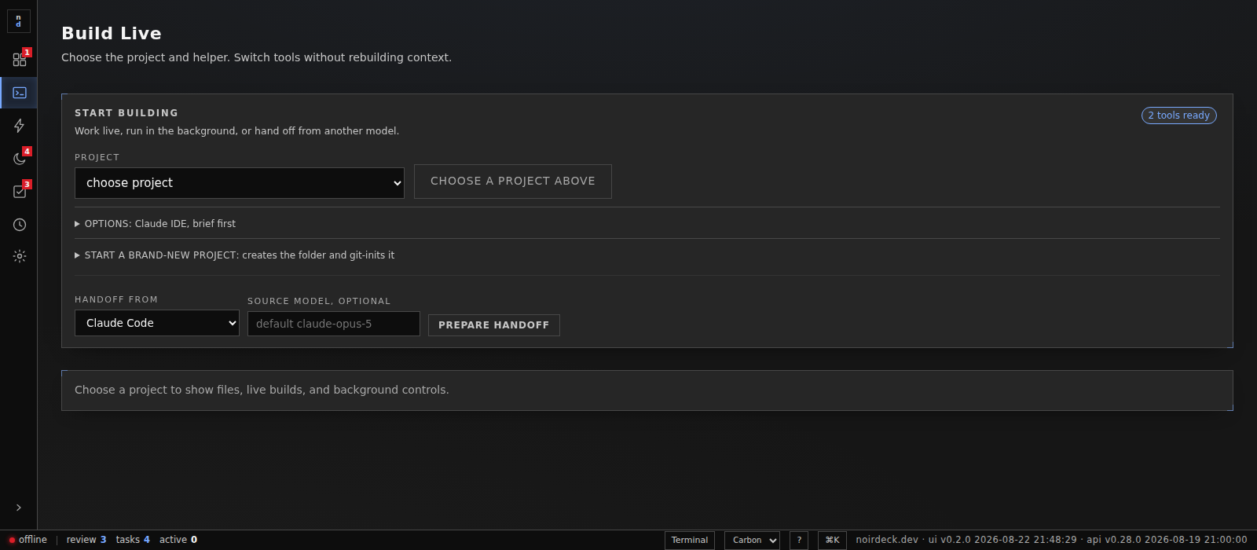This screenshot has width=1257, height=550.
Task: Click the Build Live heading
Action: [x=112, y=33]
